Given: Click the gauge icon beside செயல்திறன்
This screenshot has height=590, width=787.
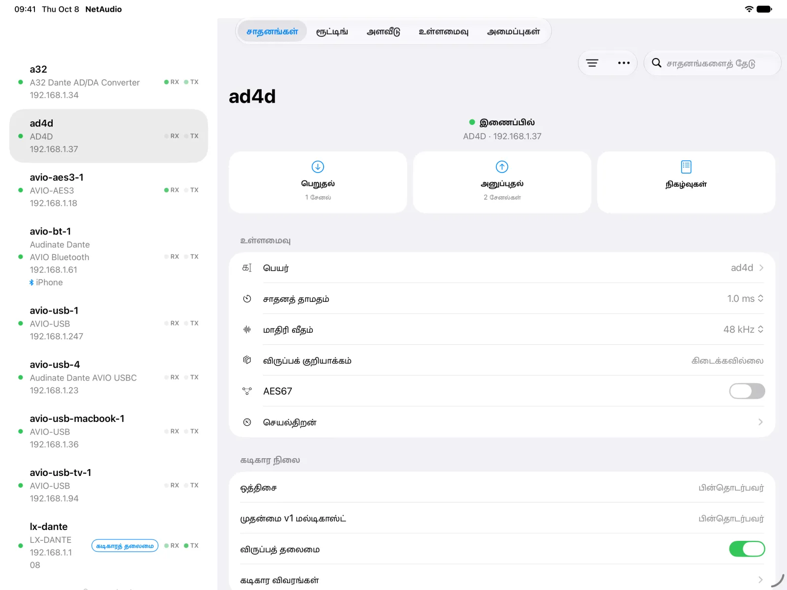Looking at the screenshot, I should pos(247,422).
